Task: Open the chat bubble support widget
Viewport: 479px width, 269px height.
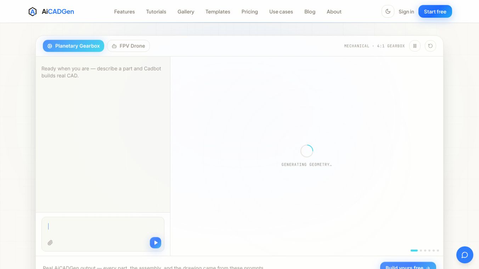Action: tap(465, 255)
